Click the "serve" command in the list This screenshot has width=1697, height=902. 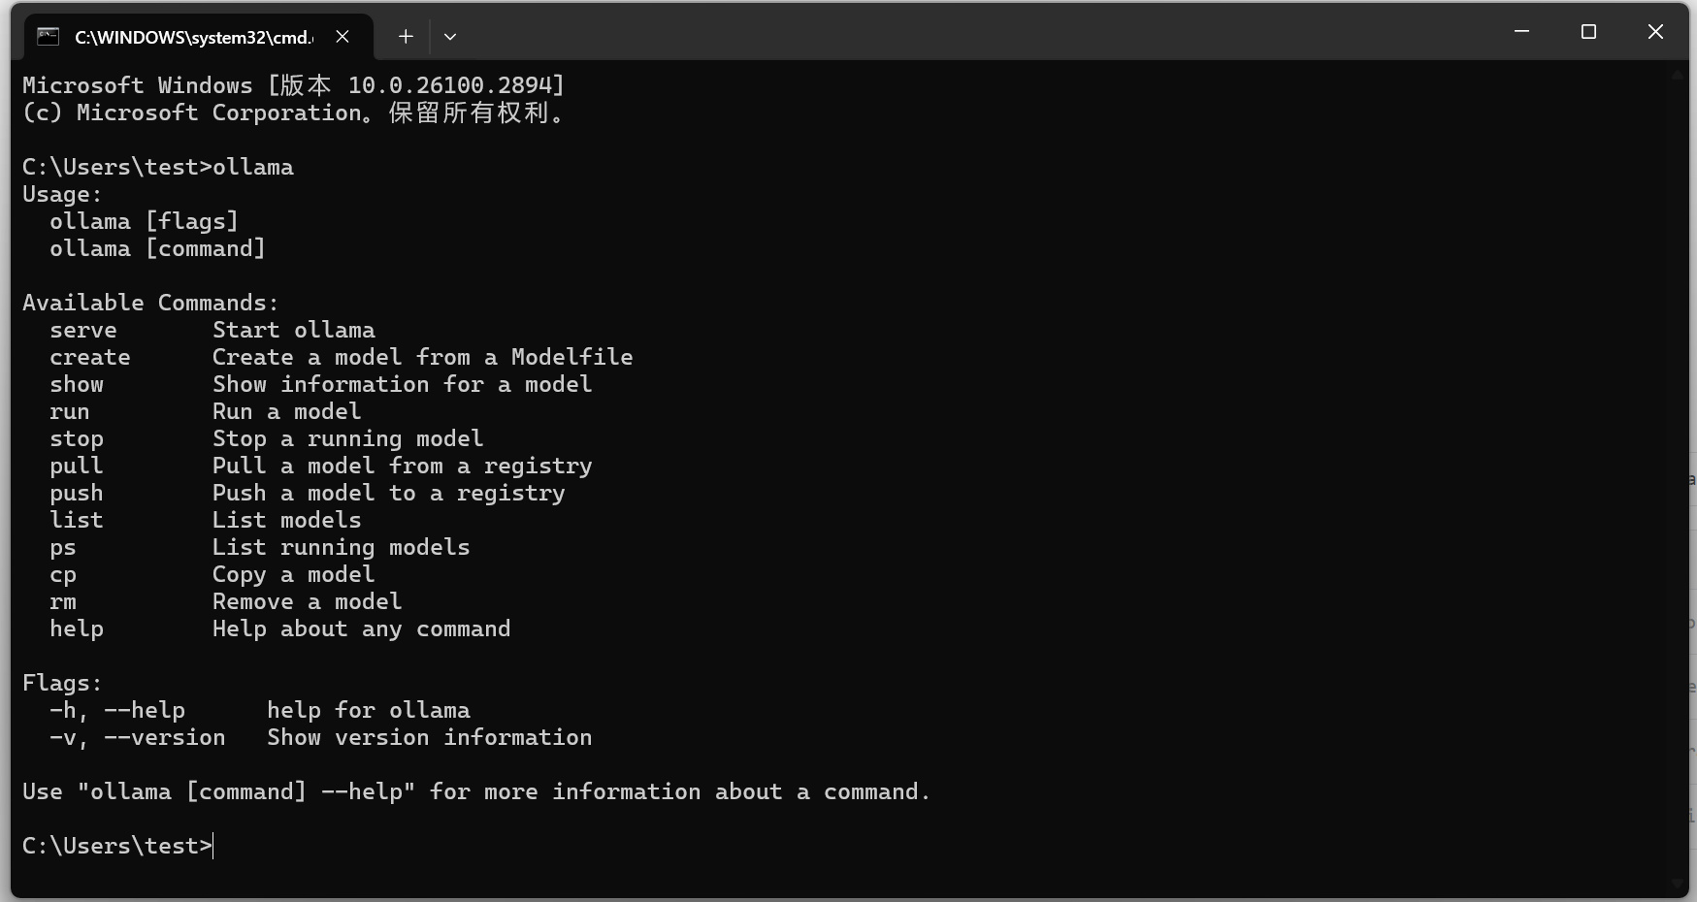(x=83, y=331)
